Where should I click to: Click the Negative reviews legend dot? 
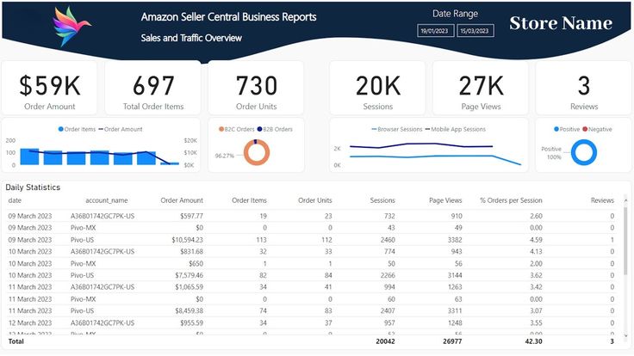click(585, 129)
